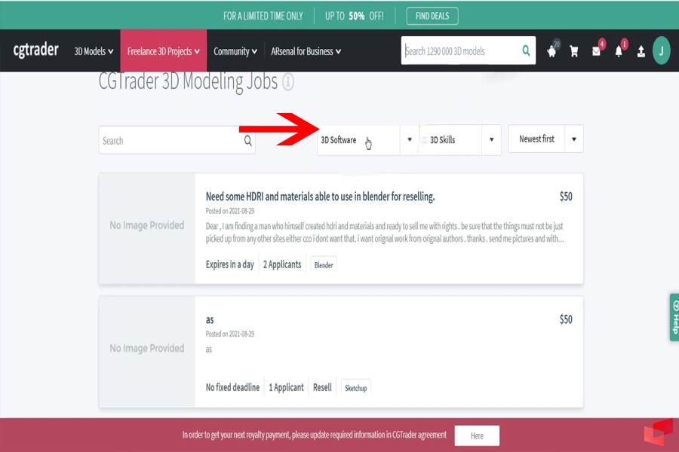Click the jobs search magnifier icon
This screenshot has width=679, height=452.
(247, 140)
